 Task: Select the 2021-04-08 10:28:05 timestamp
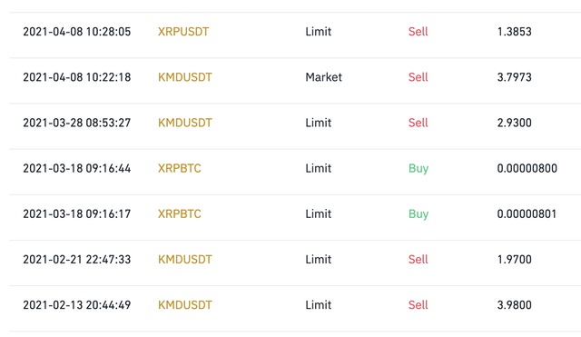coord(76,32)
